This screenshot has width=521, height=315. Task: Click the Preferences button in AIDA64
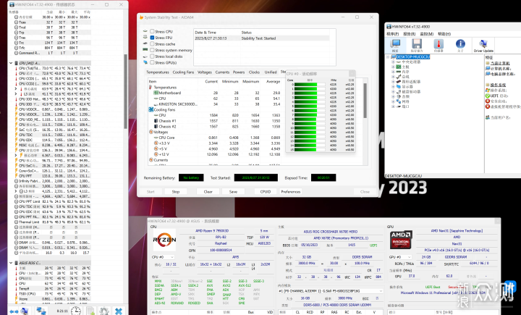[x=291, y=192]
